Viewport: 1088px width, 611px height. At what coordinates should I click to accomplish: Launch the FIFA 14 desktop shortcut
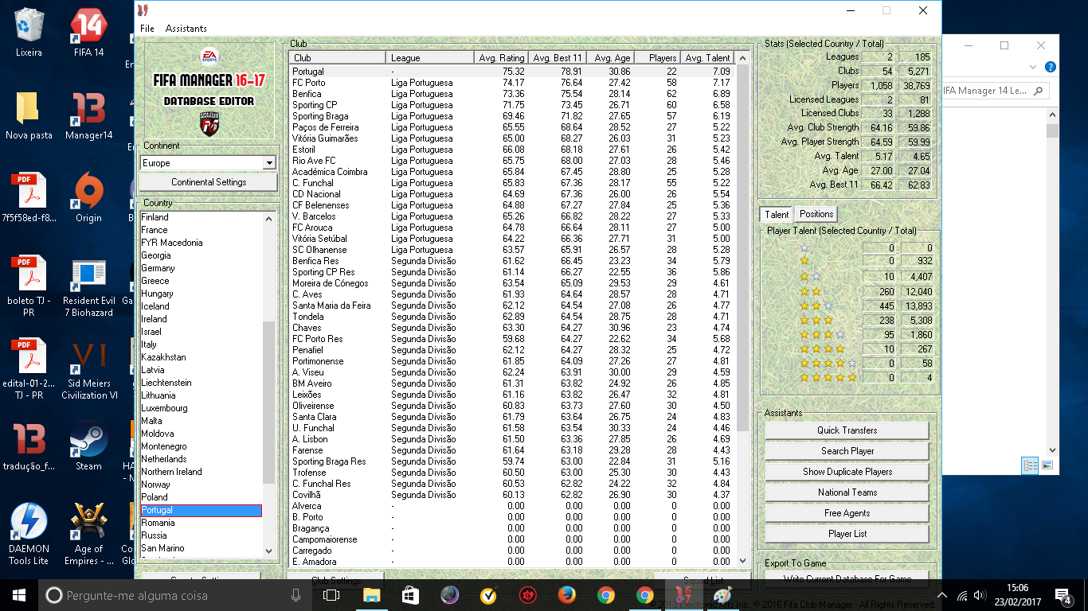tap(88, 33)
